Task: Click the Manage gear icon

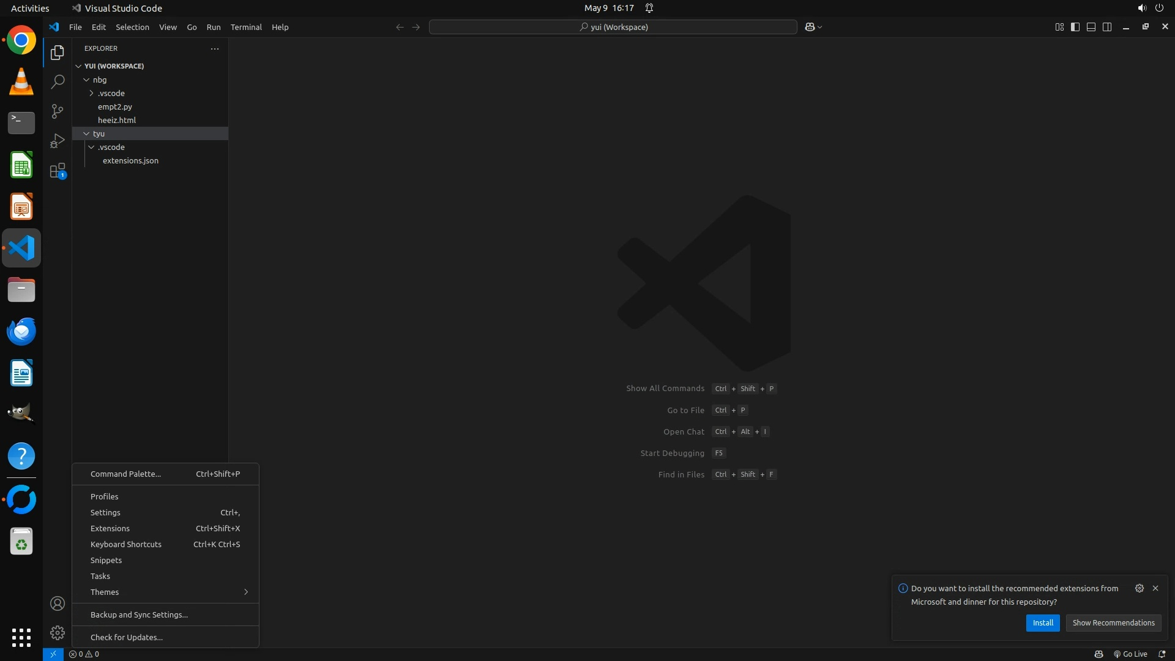Action: pyautogui.click(x=58, y=633)
